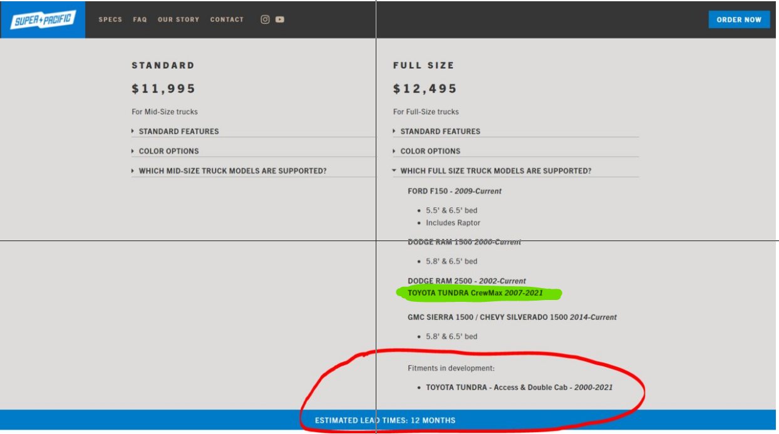Screen dimensions: 779x434
Task: Click 'Includes Raptor' bullet
Action: [x=453, y=223]
